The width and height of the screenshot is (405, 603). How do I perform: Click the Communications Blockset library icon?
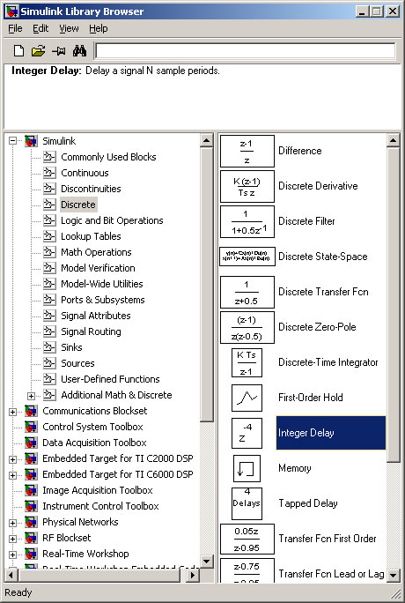31,411
